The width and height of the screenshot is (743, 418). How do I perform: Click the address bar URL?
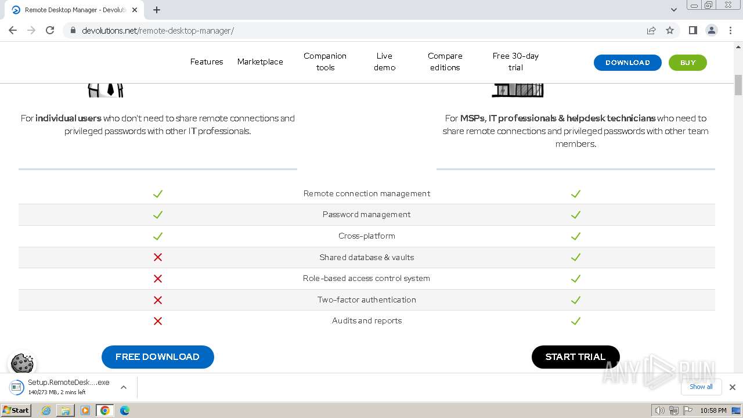(x=158, y=31)
